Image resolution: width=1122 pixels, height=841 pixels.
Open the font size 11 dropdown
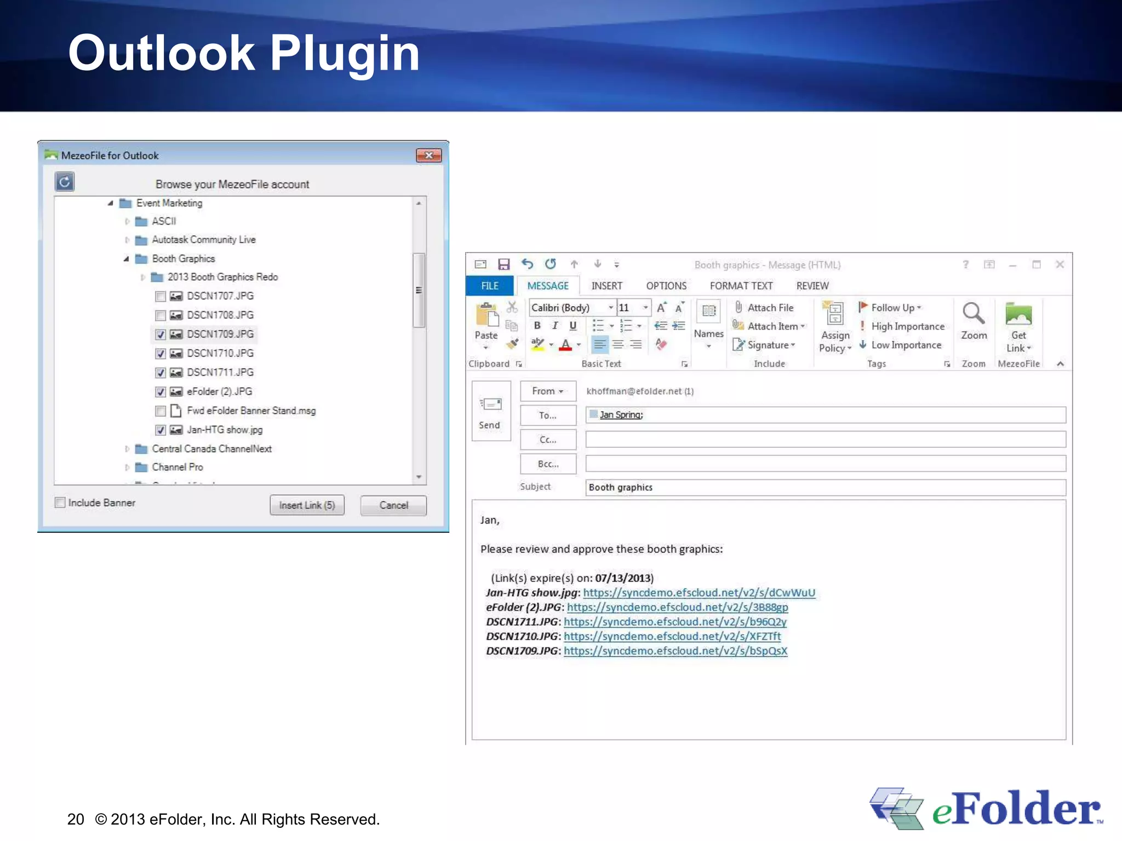(645, 308)
